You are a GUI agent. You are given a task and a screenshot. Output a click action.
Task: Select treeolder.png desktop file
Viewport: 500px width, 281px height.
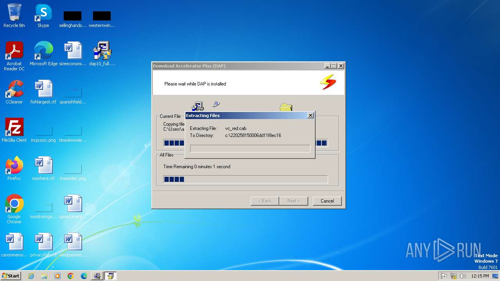[x=73, y=172]
